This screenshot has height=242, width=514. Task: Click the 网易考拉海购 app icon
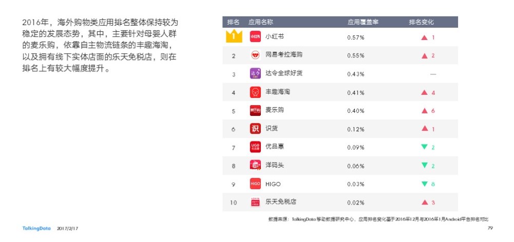pyautogui.click(x=255, y=55)
